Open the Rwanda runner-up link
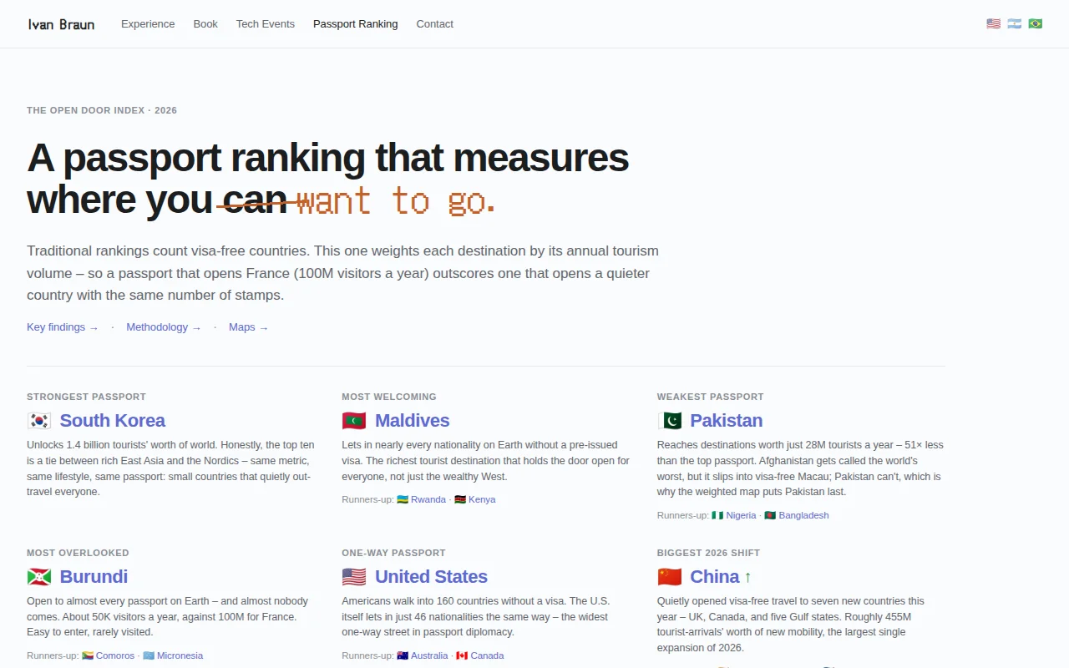The image size is (1069, 668). (428, 499)
